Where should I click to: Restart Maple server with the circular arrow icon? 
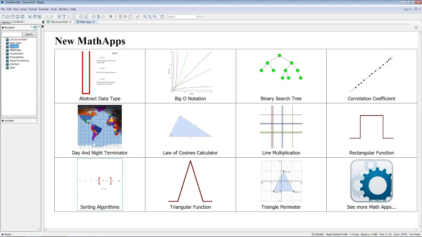click(130, 16)
